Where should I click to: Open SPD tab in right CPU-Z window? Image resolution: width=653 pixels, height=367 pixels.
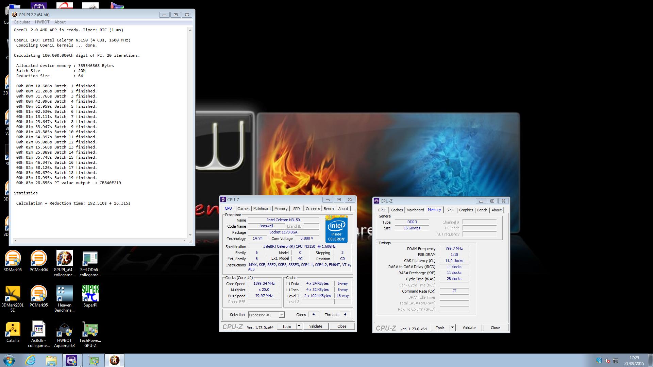pos(450,210)
